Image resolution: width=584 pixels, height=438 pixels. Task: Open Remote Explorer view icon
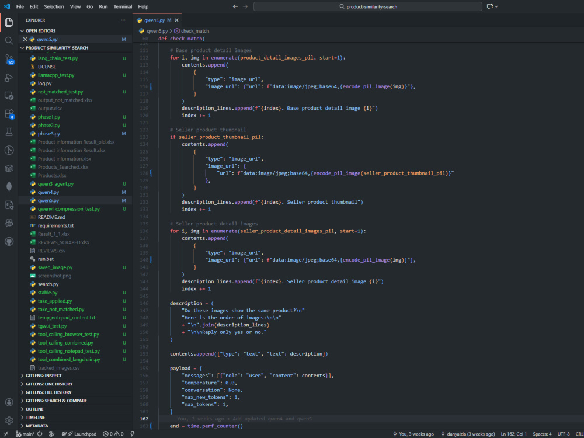point(9,96)
